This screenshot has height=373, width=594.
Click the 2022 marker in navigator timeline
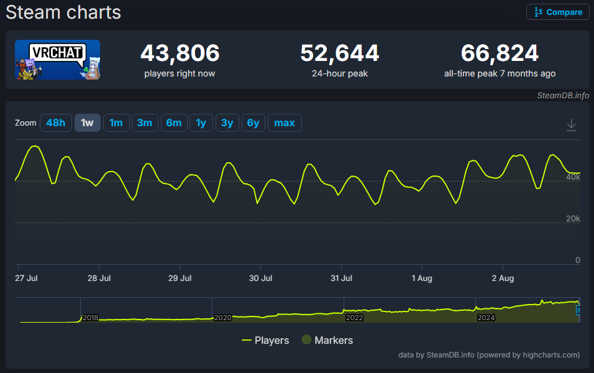coord(354,318)
